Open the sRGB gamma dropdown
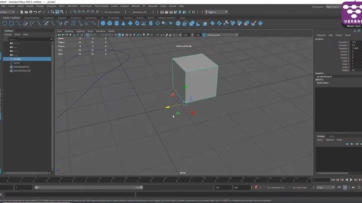 click(222, 35)
